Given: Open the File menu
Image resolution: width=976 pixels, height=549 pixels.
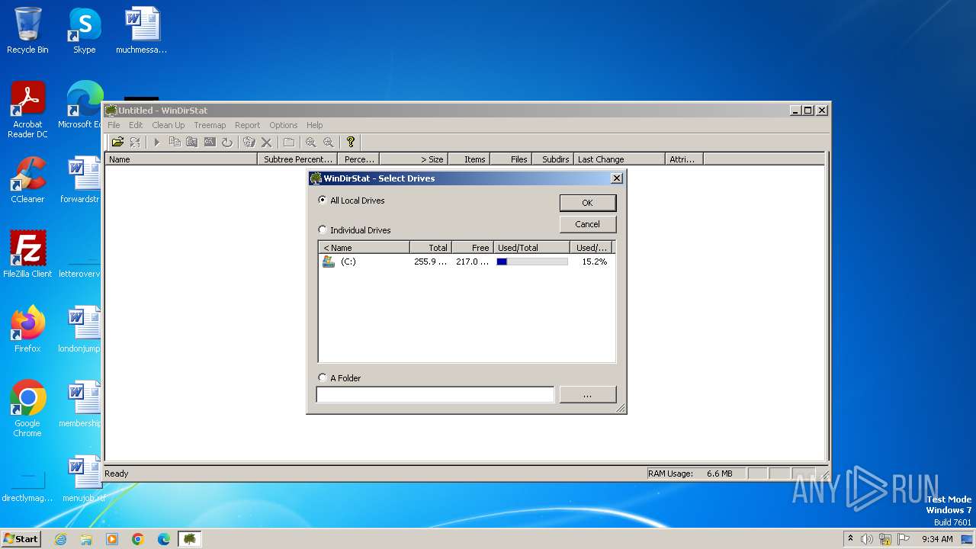Looking at the screenshot, I should pos(114,125).
